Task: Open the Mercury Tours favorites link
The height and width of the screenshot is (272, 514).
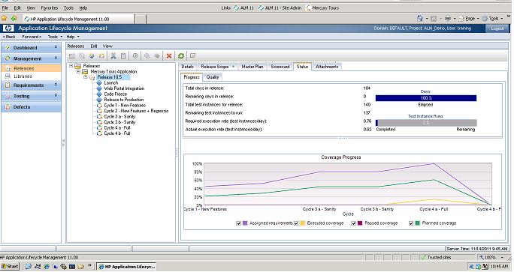Action: tap(322, 7)
